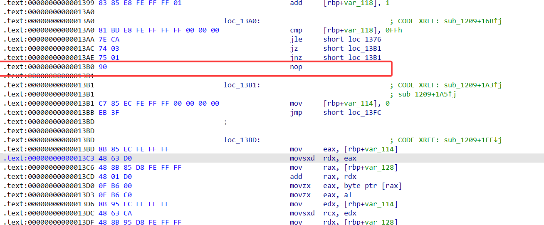
Task: Click the opcode byte 90 at 13B0
Action: (103, 67)
